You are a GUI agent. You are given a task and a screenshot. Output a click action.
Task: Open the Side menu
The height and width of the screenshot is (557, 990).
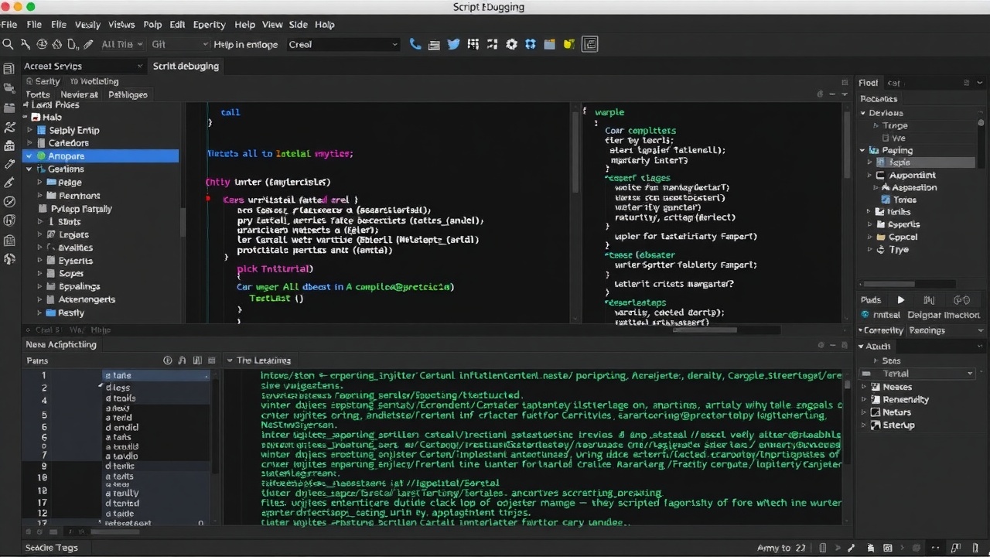[x=298, y=25]
